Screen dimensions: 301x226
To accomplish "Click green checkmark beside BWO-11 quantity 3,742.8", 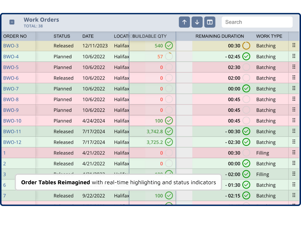I will [x=169, y=131].
